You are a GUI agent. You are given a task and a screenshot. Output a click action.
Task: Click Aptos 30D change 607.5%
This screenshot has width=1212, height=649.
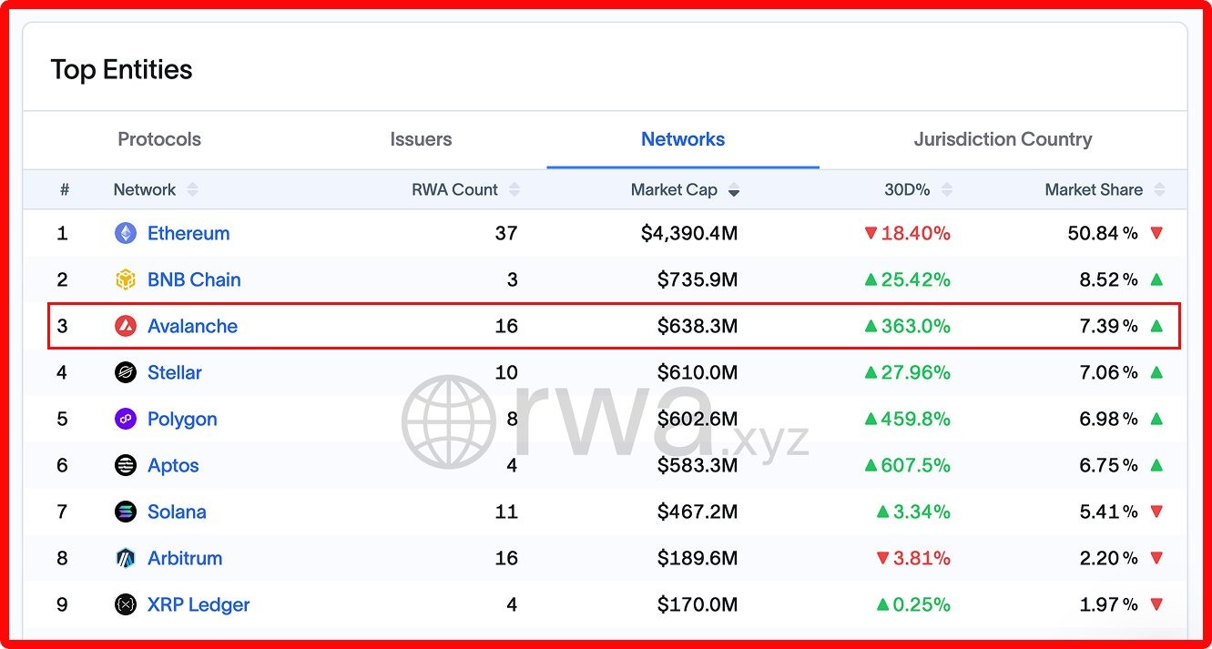(x=915, y=465)
